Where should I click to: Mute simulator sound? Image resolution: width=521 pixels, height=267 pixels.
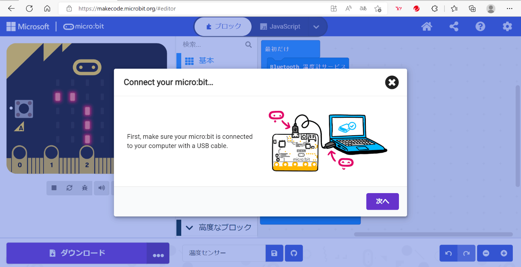(x=102, y=188)
